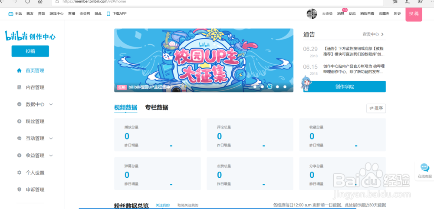
Task: Open 收藏夹 in the top bar
Action: click(384, 13)
